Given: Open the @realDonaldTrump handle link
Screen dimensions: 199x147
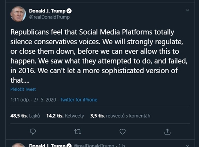Looking at the screenshot, I should [x=49, y=17].
